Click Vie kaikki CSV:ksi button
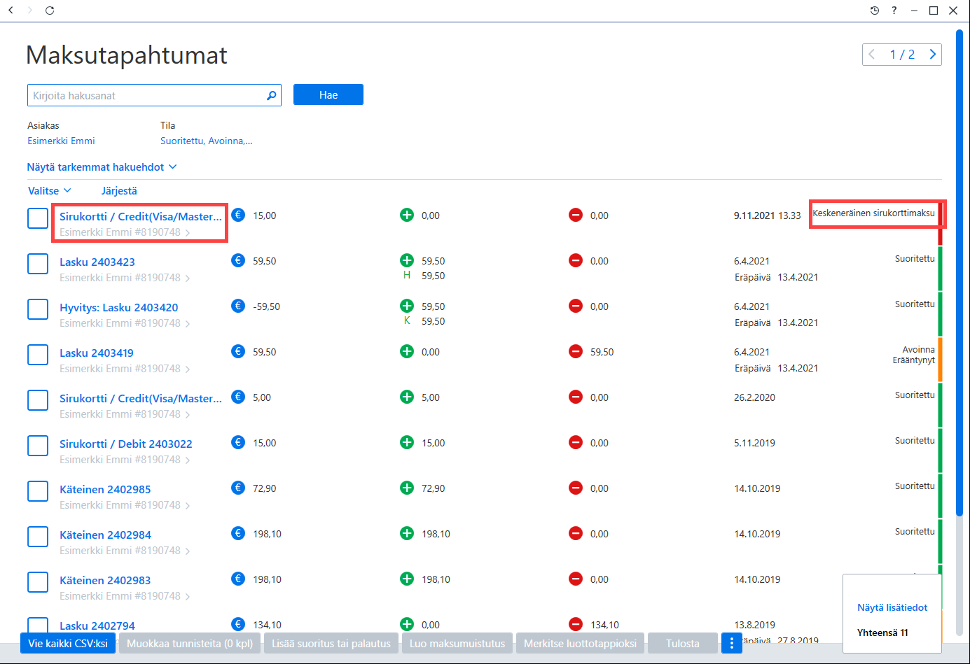 tap(68, 643)
